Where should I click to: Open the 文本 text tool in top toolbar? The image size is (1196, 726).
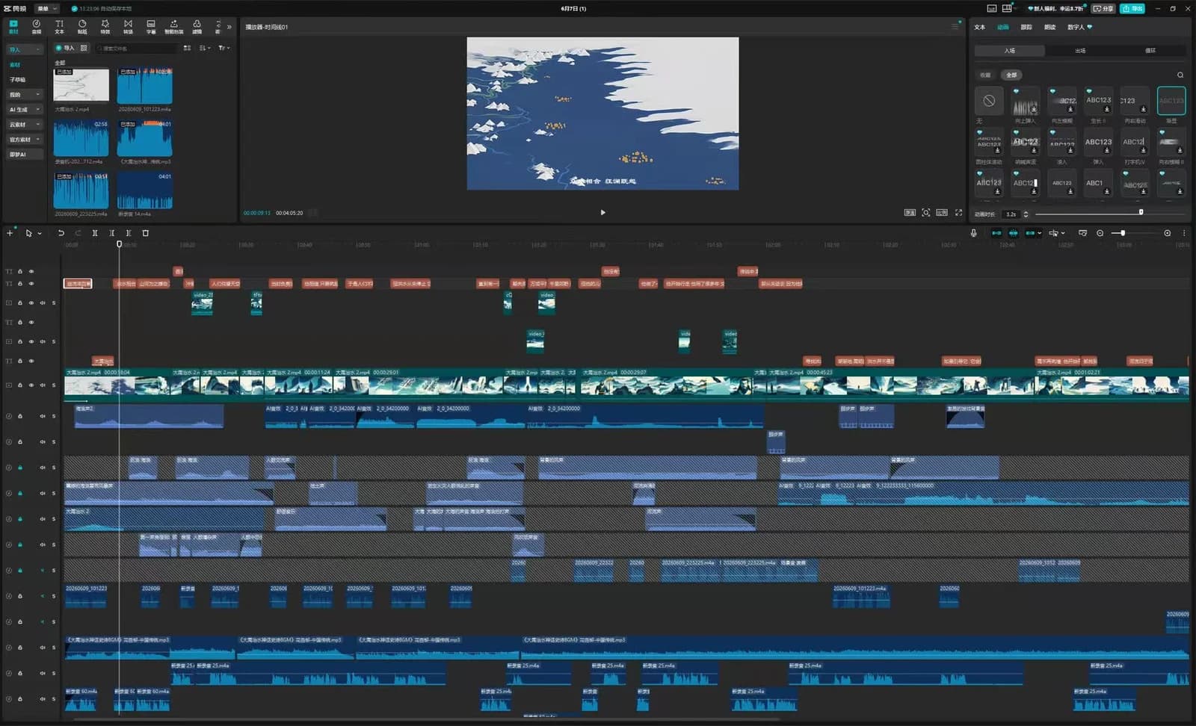(59, 27)
